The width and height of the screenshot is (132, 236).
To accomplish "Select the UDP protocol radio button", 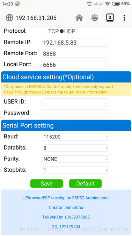I will (62, 31).
